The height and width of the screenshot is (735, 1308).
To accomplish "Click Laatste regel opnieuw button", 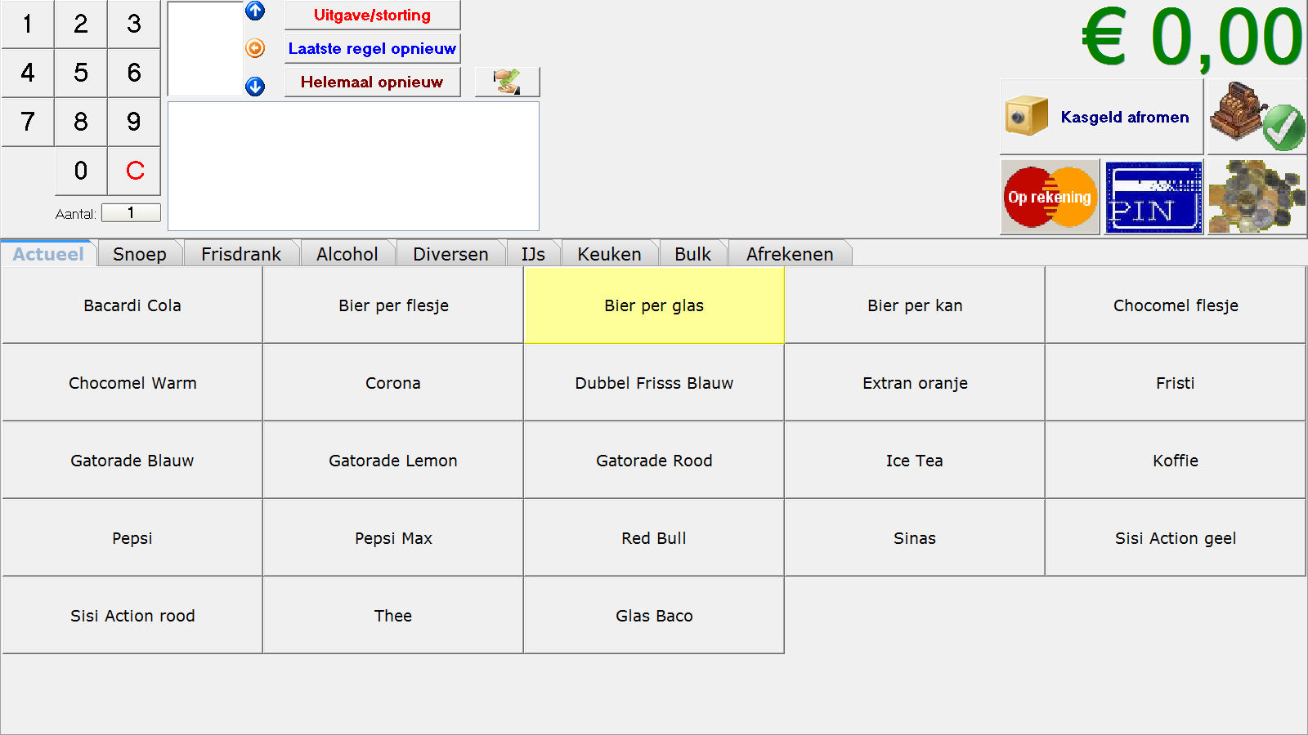I will [372, 48].
